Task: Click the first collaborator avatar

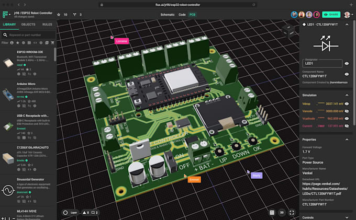Action: click(x=294, y=15)
